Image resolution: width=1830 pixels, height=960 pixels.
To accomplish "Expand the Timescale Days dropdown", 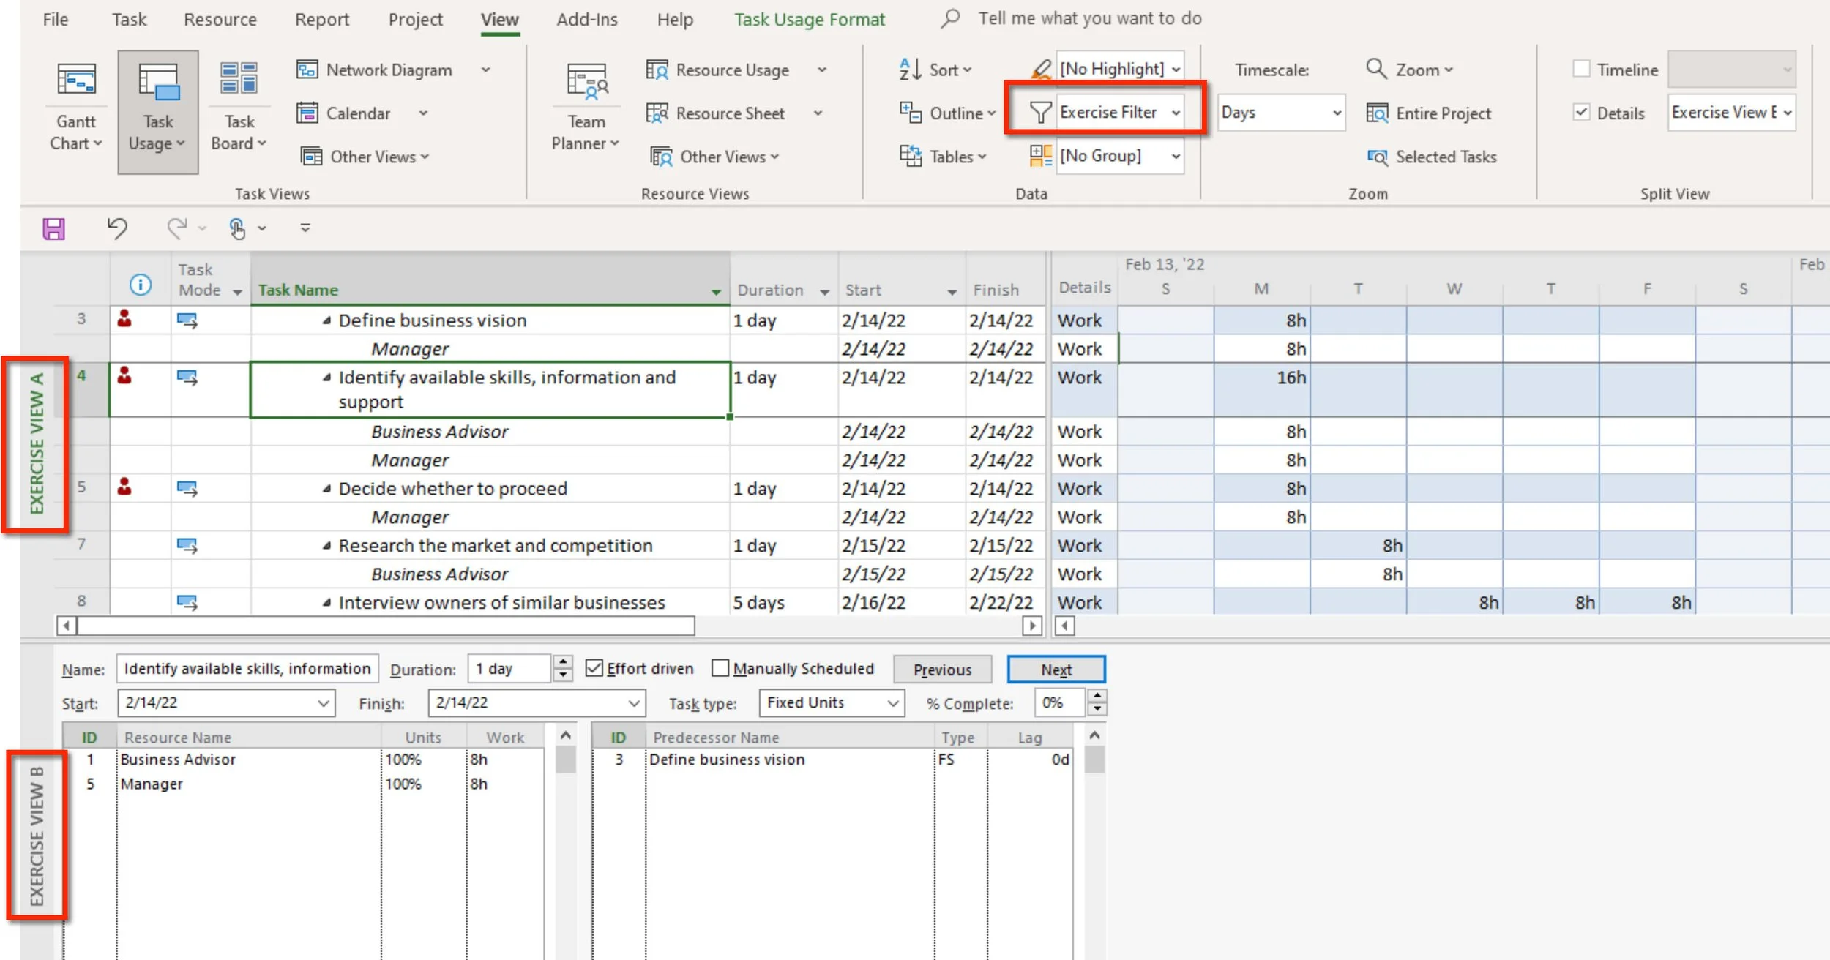I will point(1336,113).
